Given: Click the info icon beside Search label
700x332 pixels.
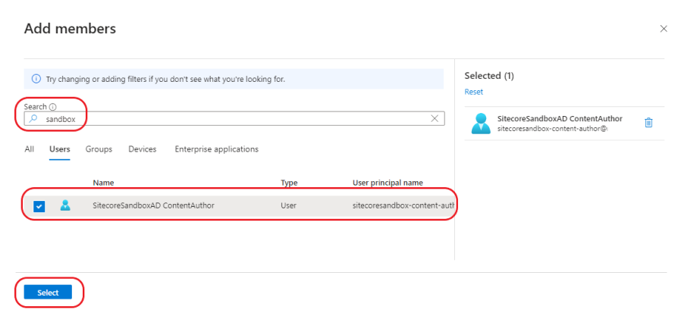Looking at the screenshot, I should [x=52, y=107].
